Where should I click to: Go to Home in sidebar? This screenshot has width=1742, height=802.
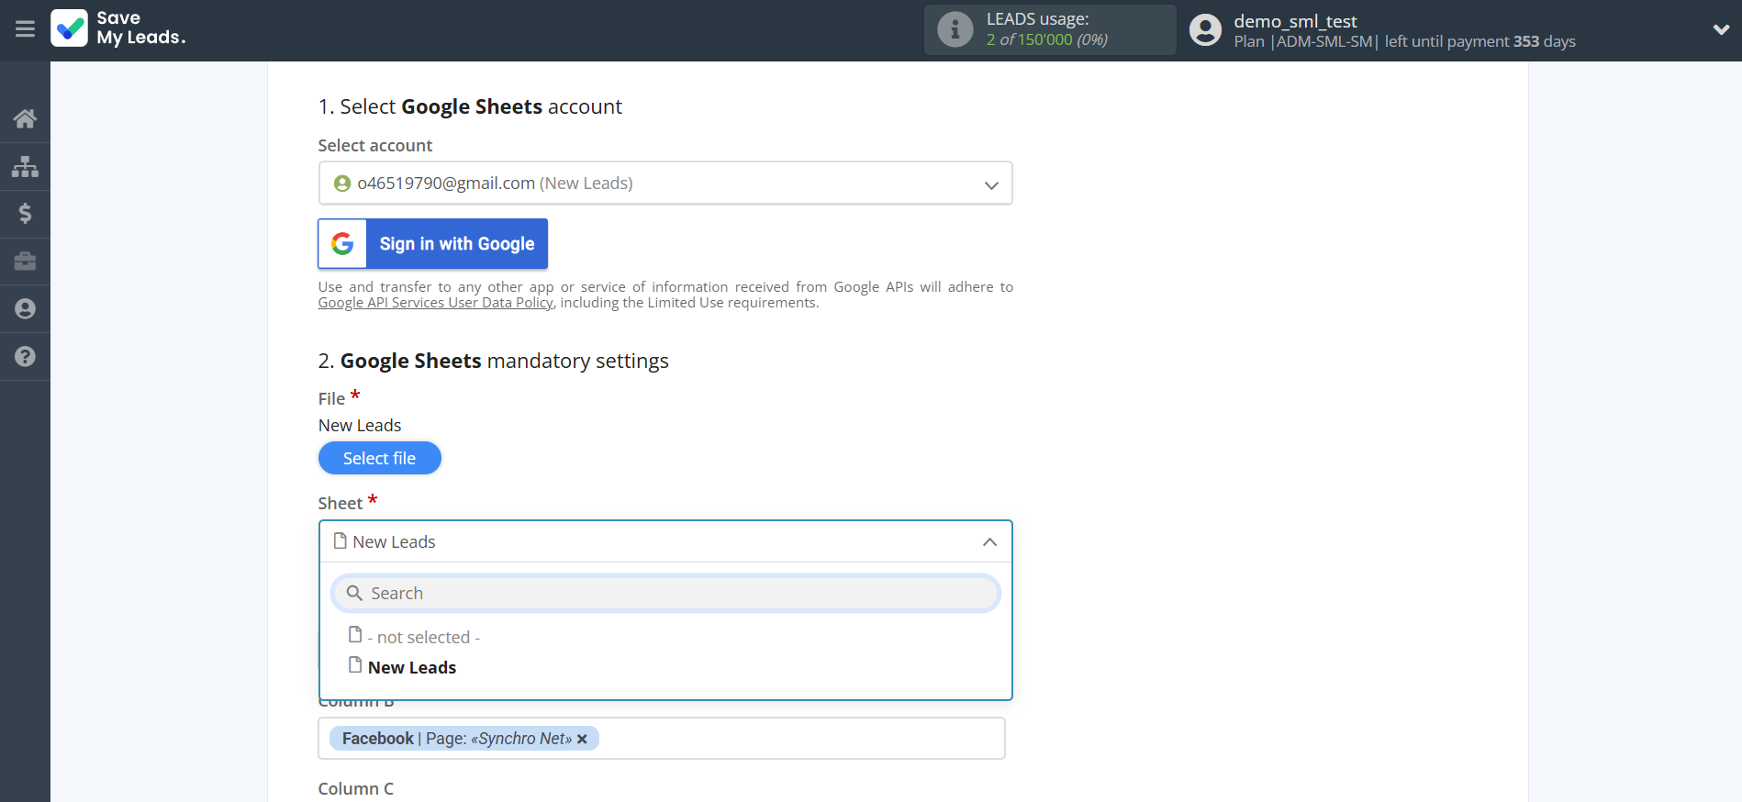click(25, 118)
